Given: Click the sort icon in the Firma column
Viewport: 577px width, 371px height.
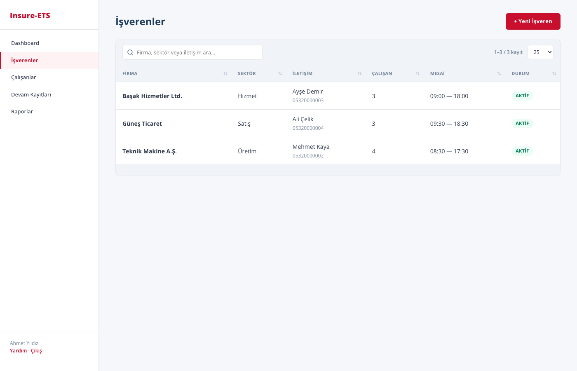Looking at the screenshot, I should point(225,74).
